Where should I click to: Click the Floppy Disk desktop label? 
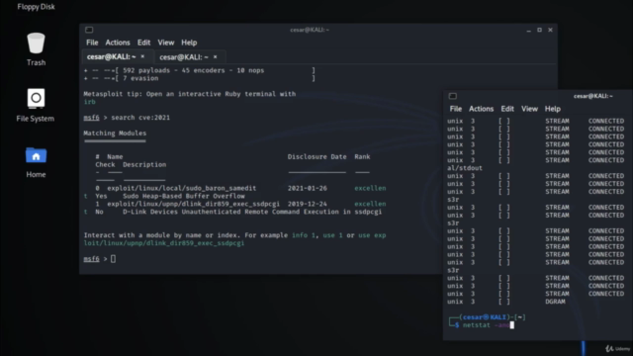tap(36, 7)
